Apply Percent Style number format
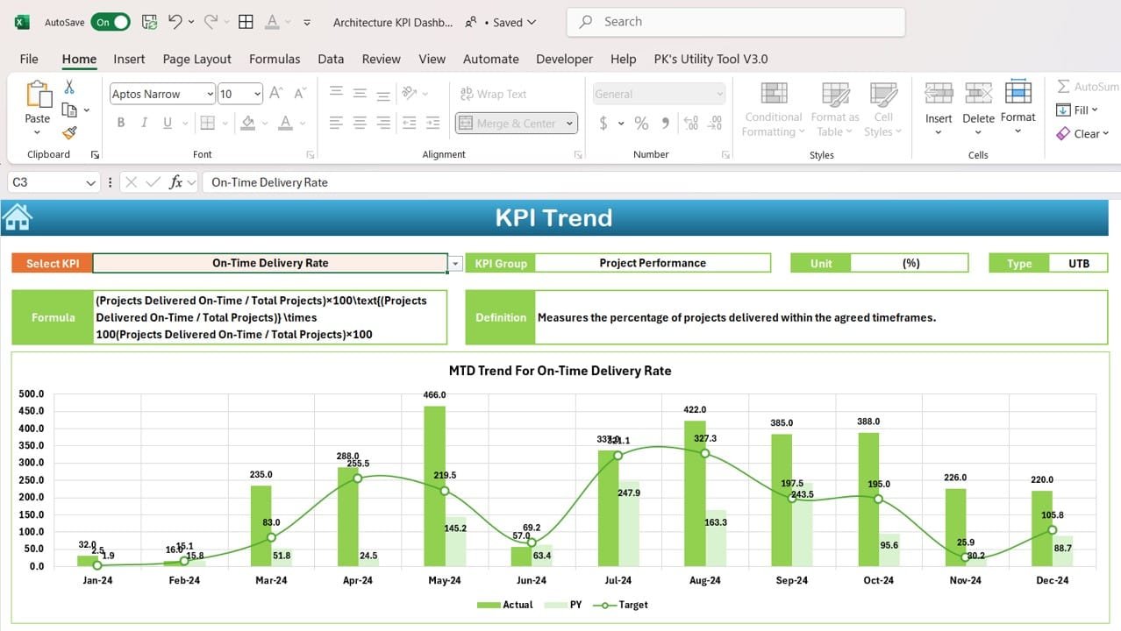 641,124
